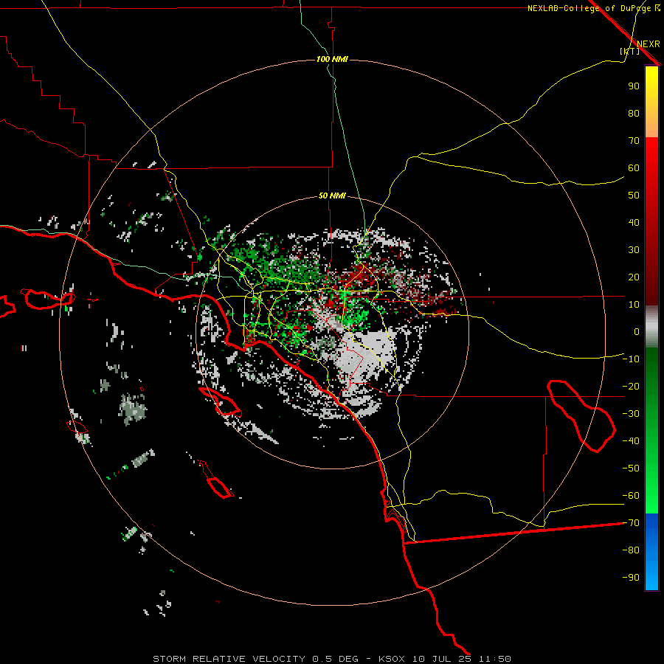Click the -70 value on velocity scale

[631, 523]
